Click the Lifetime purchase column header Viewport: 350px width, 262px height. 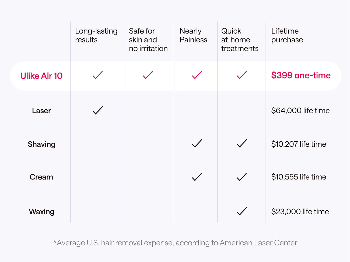point(287,35)
